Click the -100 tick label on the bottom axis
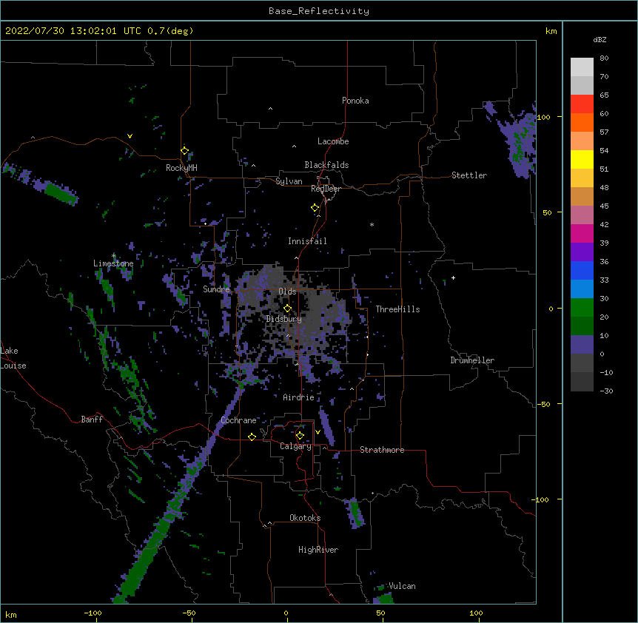The height and width of the screenshot is (623, 638). [93, 613]
